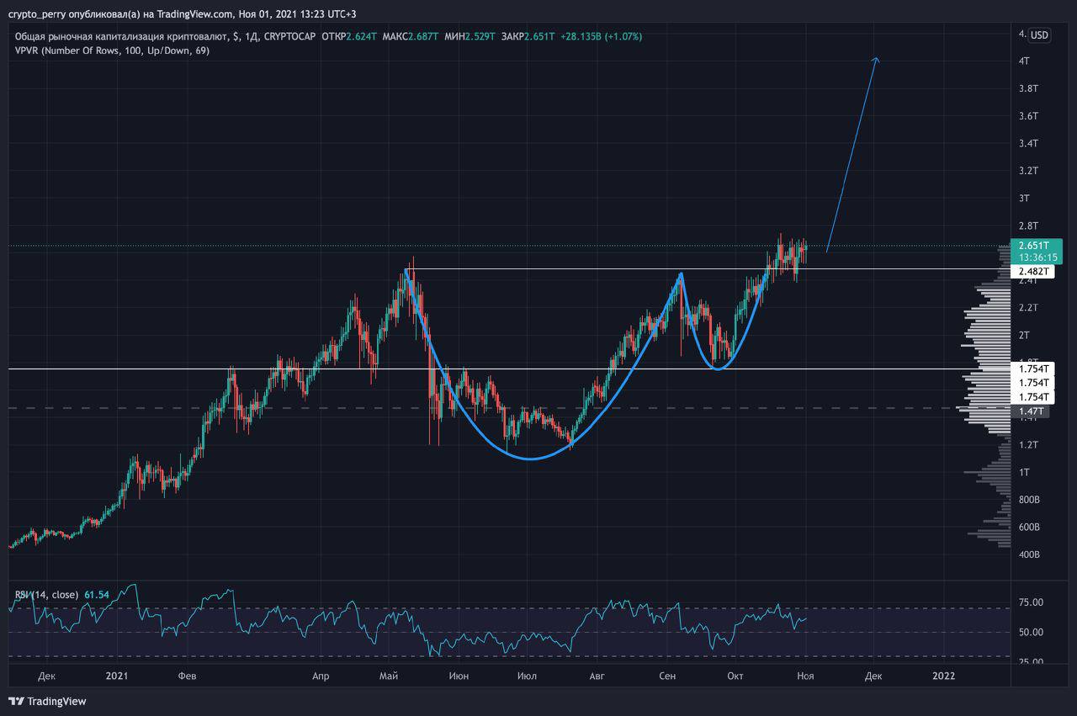Click the 1.2T price axis label

click(x=1029, y=445)
